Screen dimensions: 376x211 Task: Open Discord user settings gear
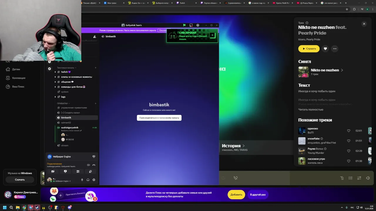(x=94, y=180)
